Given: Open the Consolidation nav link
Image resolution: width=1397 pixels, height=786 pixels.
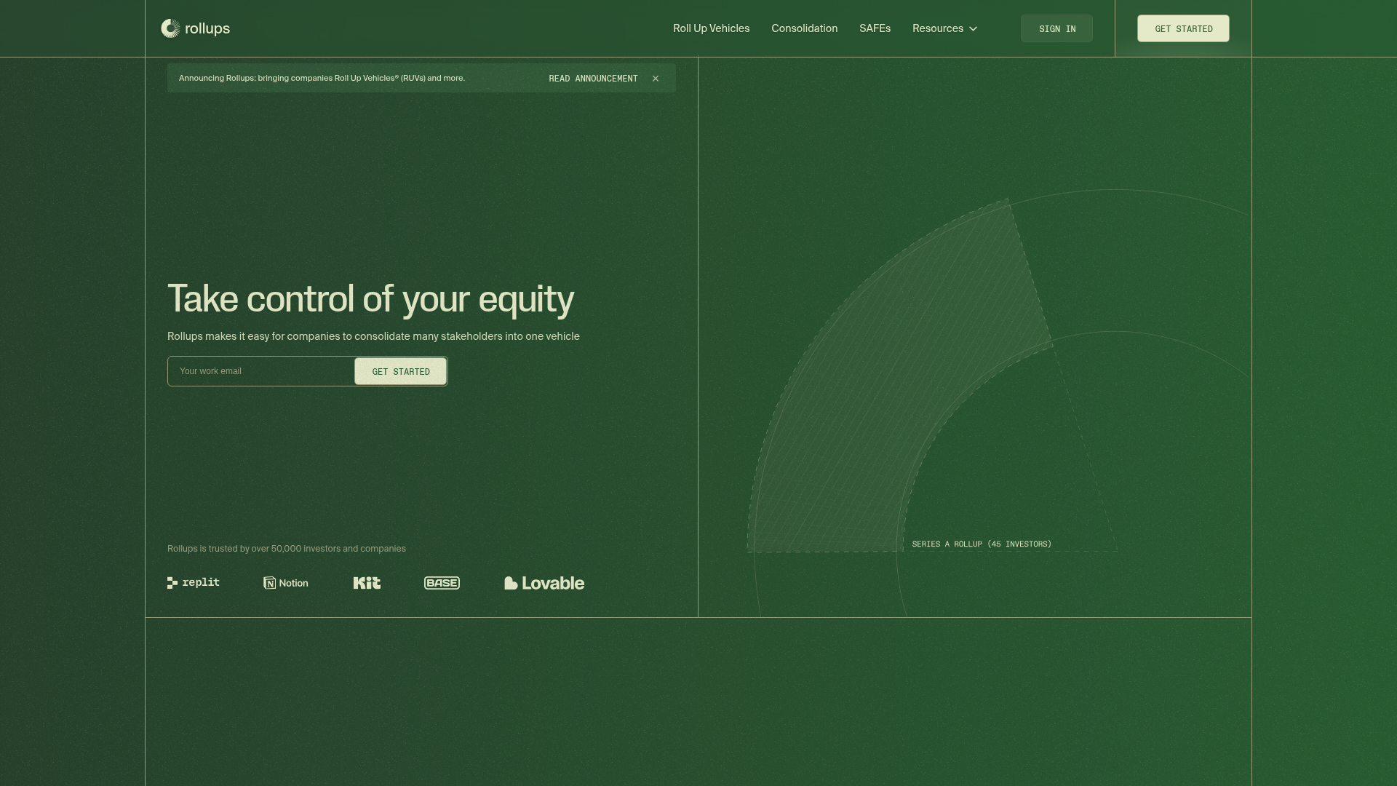Looking at the screenshot, I should [x=804, y=28].
